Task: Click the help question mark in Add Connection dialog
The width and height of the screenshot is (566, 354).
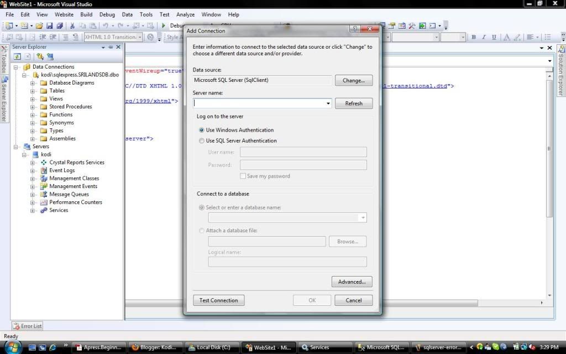Action: tap(355, 29)
